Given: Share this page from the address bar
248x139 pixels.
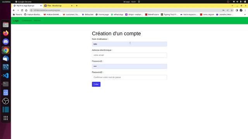Looking at the screenshot, I should coord(227,10).
